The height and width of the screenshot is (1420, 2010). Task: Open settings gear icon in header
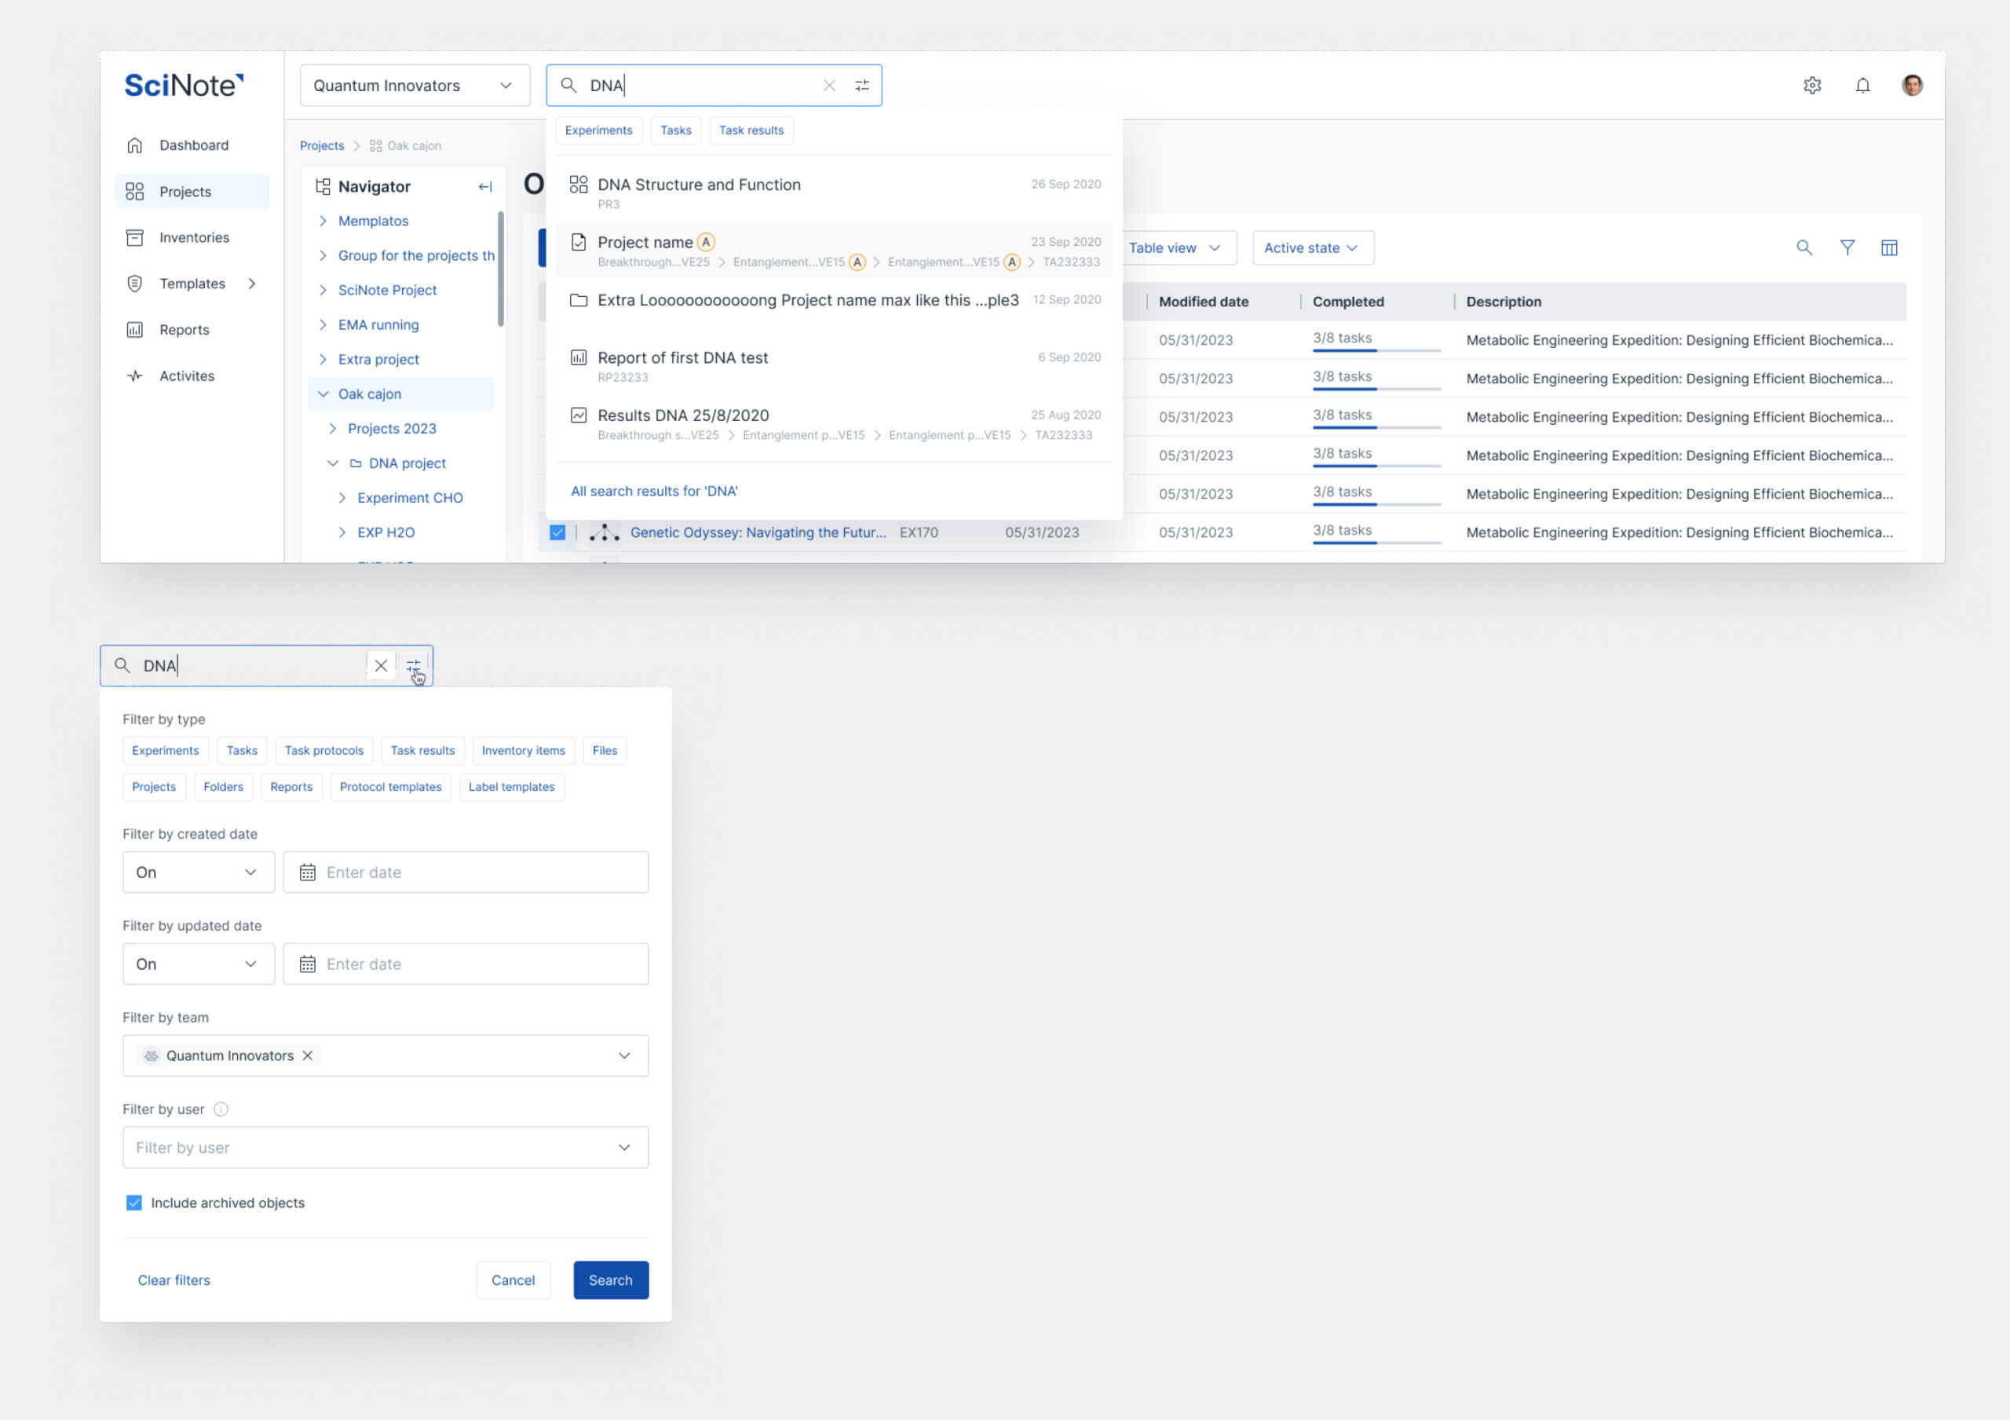click(x=1811, y=85)
